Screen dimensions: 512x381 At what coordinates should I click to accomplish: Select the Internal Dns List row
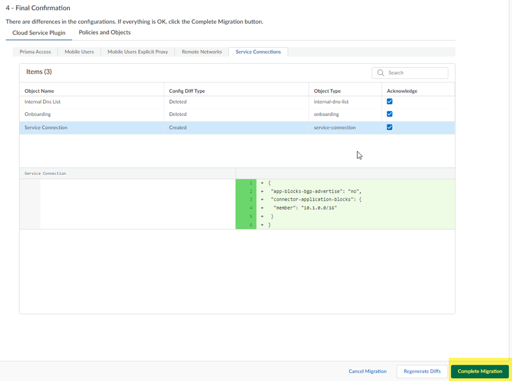[42, 101]
